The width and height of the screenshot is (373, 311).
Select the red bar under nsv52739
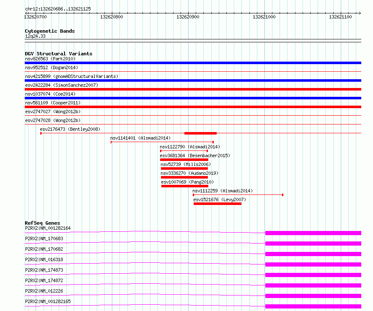point(184,168)
